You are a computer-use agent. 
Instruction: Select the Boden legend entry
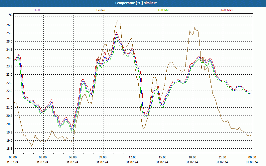point(101,10)
